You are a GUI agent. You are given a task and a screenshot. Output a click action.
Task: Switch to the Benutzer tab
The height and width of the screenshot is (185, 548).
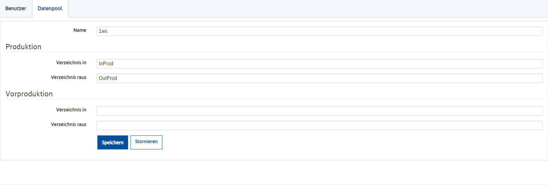pos(16,8)
